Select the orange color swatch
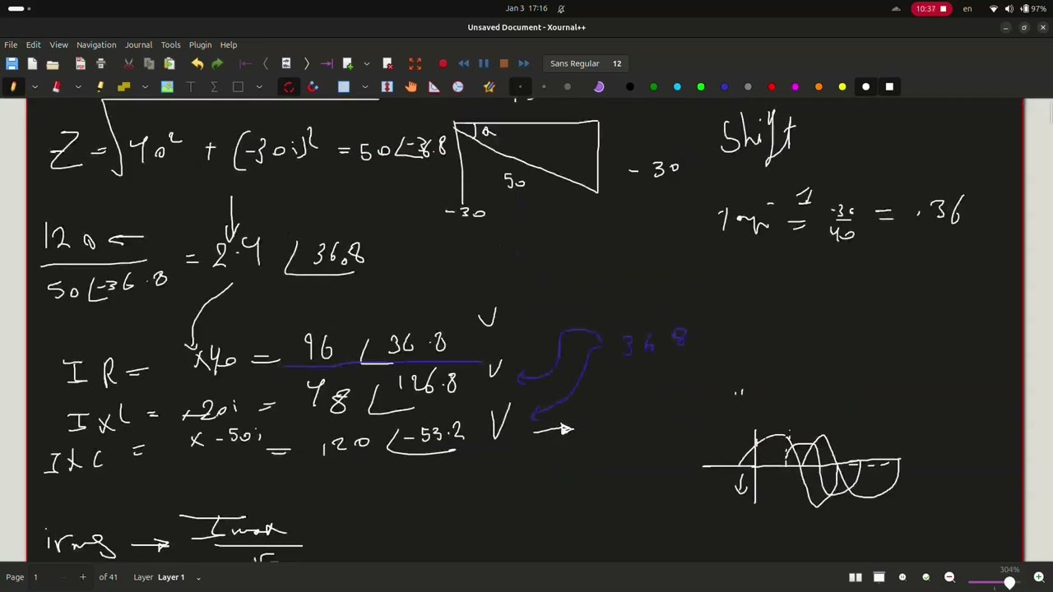1053x592 pixels. (x=819, y=86)
